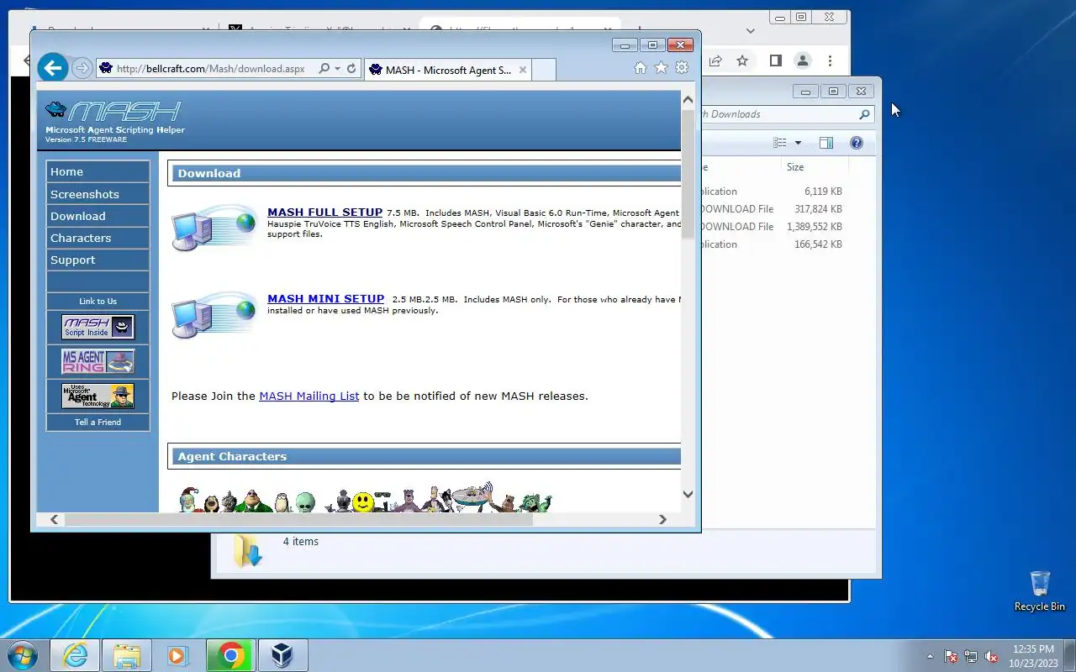Viewport: 1076px width, 672px height.
Task: Click the Agent Characters group image
Action: pos(366,497)
